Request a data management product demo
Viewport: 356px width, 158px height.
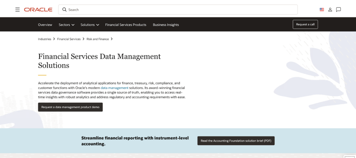pos(70,107)
